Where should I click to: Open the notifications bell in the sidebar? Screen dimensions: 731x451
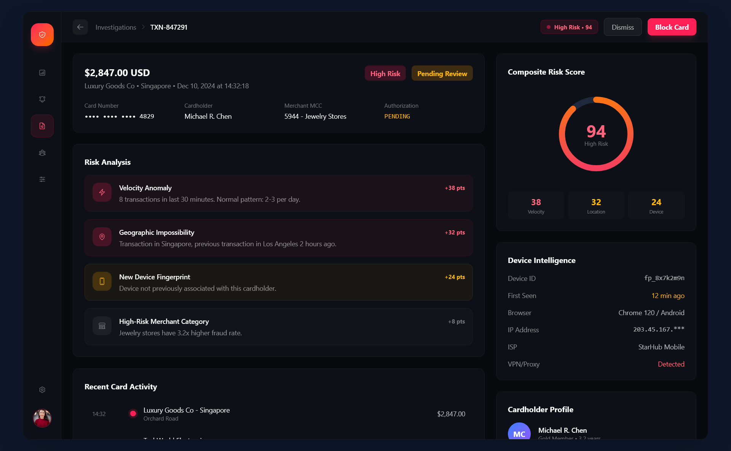click(42, 99)
